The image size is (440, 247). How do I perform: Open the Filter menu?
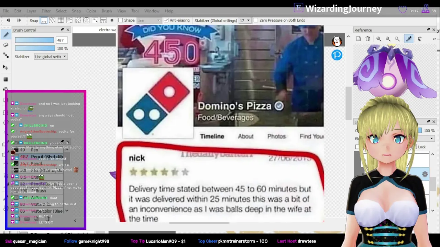pyautogui.click(x=46, y=11)
